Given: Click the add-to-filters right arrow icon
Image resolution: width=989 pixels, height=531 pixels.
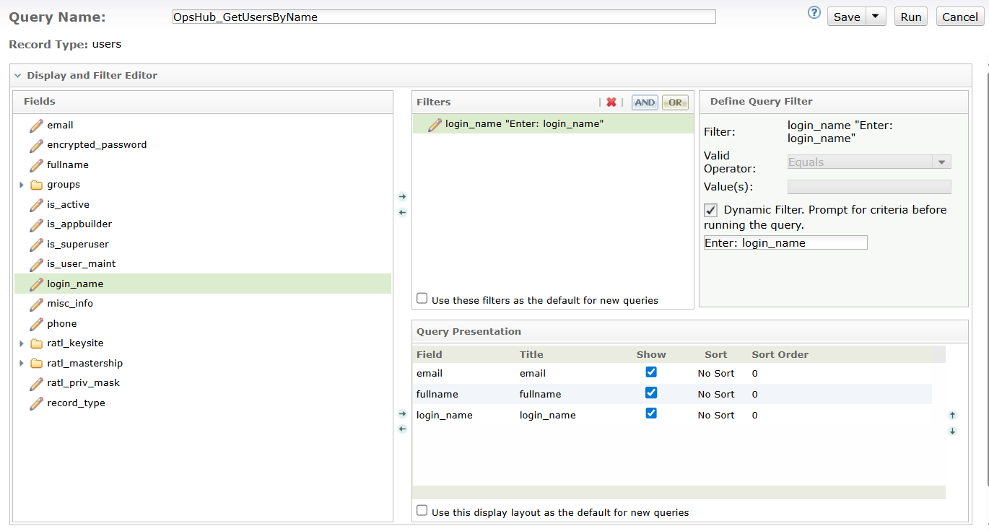Looking at the screenshot, I should pos(402,196).
